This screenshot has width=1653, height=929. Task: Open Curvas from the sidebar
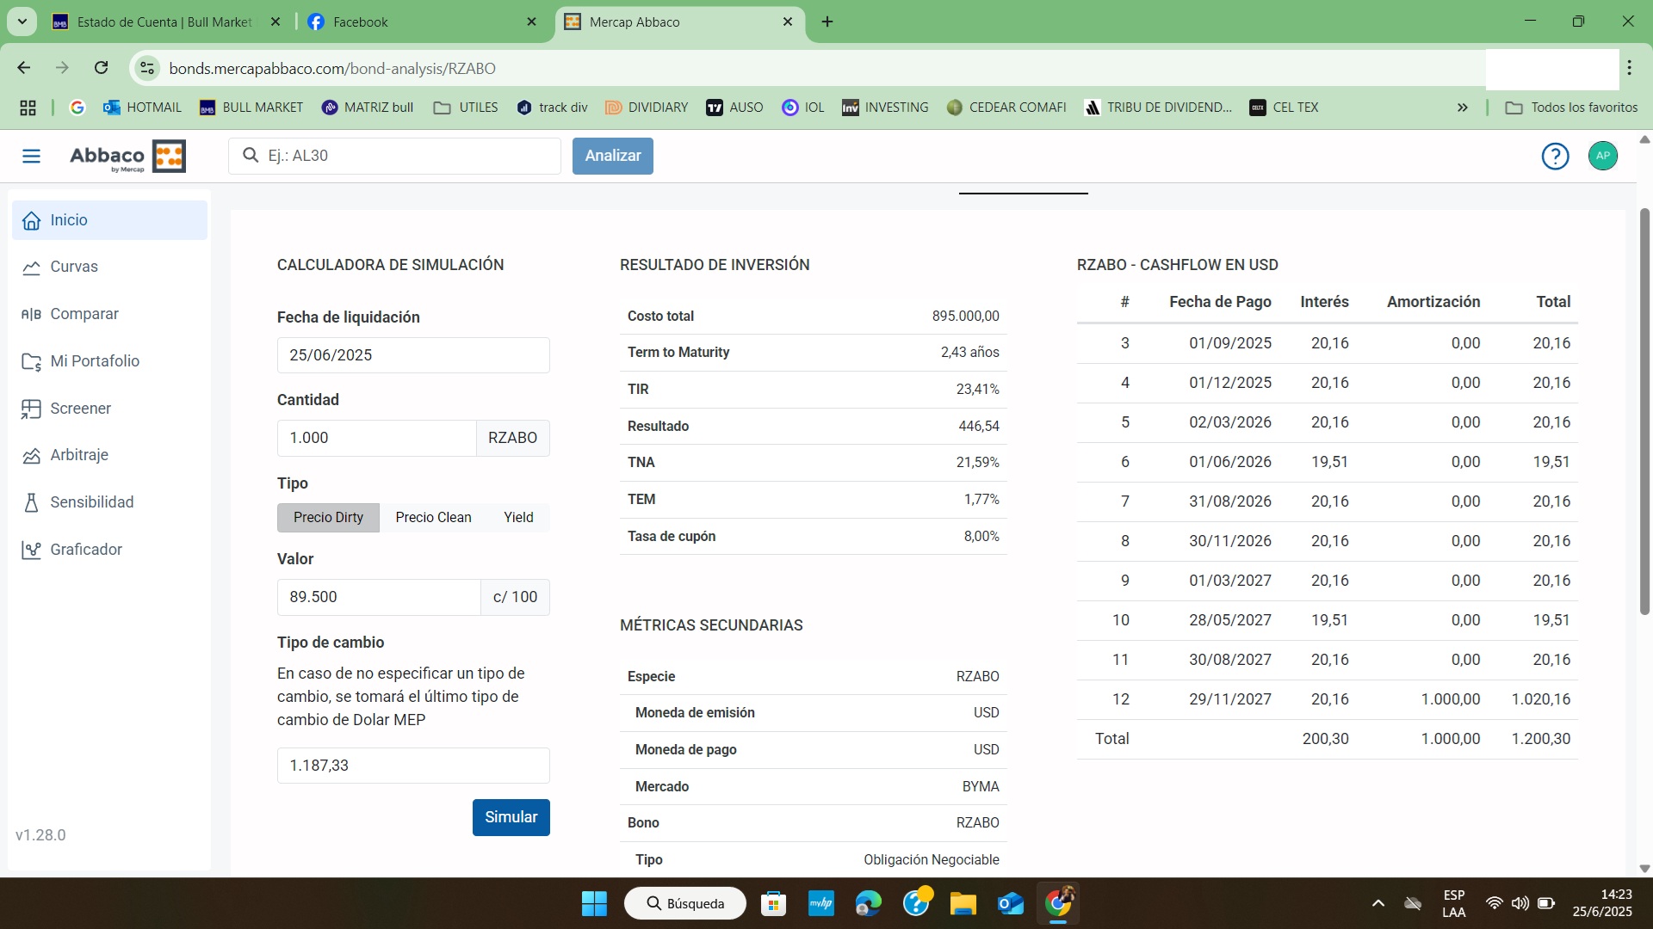tap(74, 267)
